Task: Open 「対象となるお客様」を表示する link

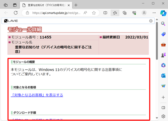Action: pos(37,95)
